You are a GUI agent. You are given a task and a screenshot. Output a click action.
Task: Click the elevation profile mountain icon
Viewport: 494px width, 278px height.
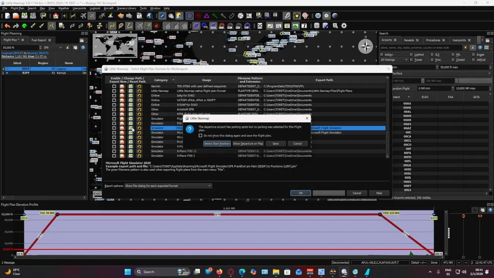(296, 26)
